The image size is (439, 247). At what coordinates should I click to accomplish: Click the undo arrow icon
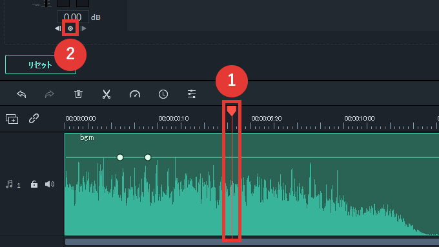[21, 94]
